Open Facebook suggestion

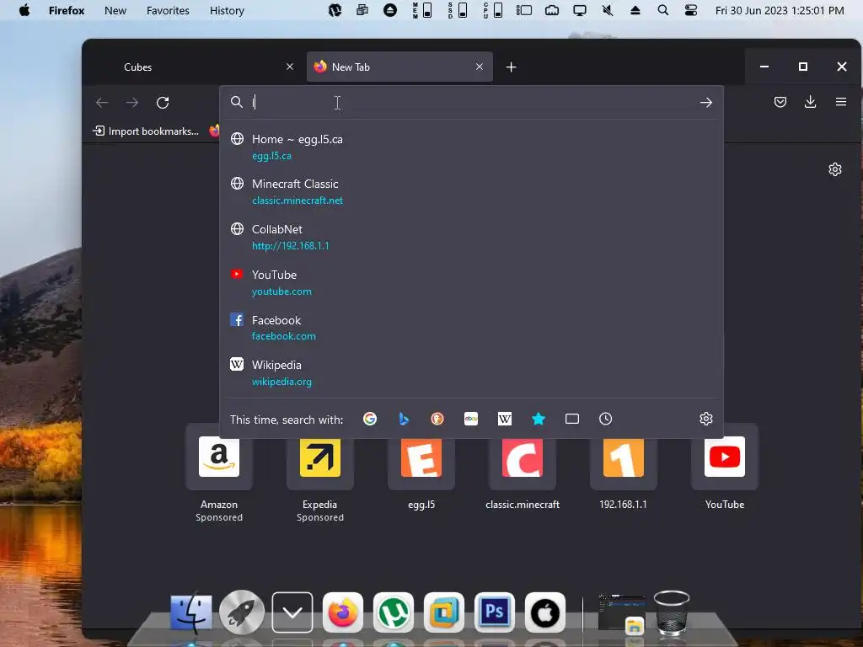471,328
